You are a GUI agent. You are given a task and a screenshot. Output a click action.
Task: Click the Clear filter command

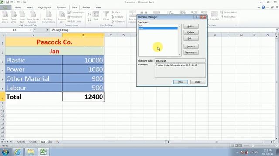pyautogui.click(x=116, y=13)
